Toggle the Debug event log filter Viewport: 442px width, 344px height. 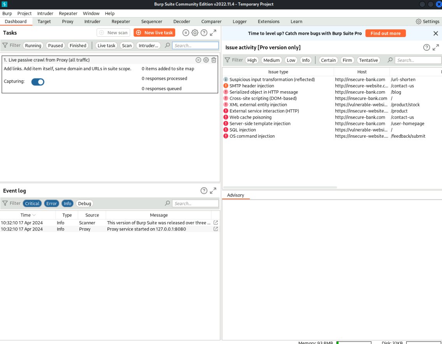tap(85, 203)
